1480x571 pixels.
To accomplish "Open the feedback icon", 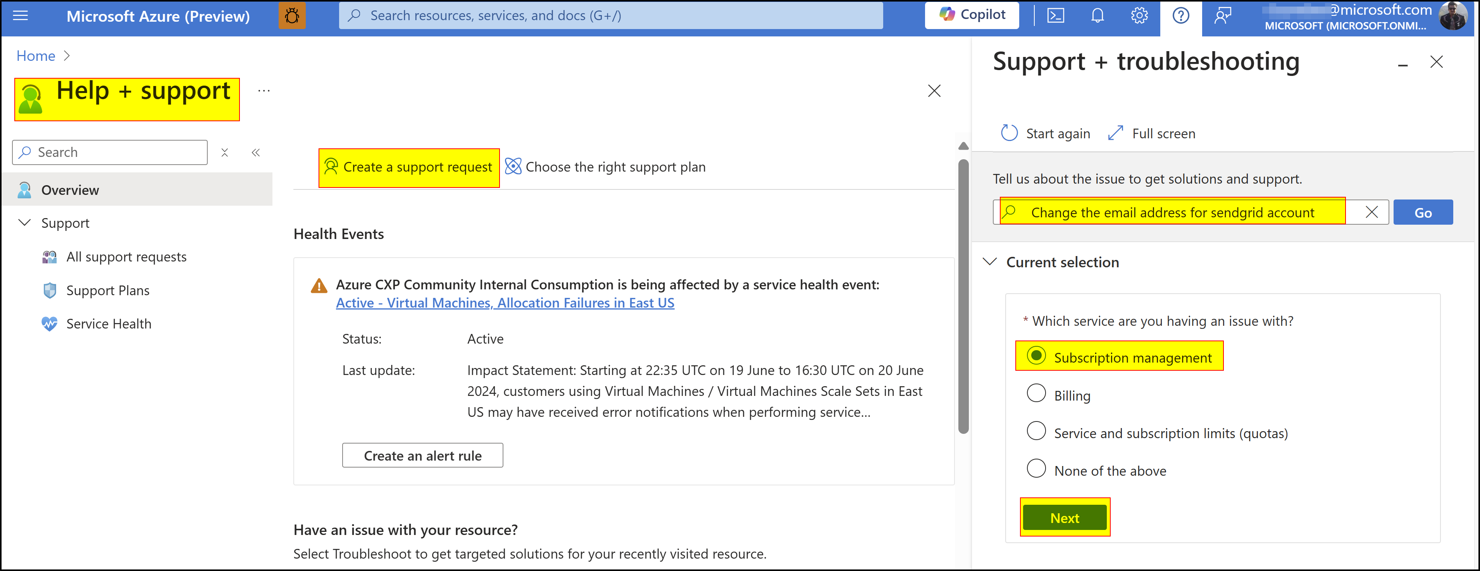I will point(1223,15).
